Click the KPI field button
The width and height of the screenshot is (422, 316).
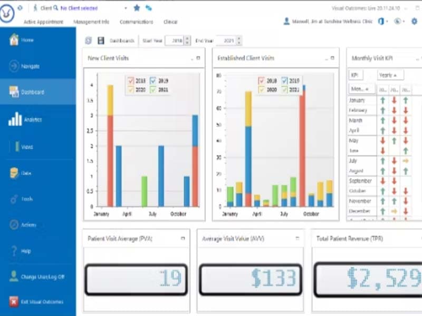point(356,75)
